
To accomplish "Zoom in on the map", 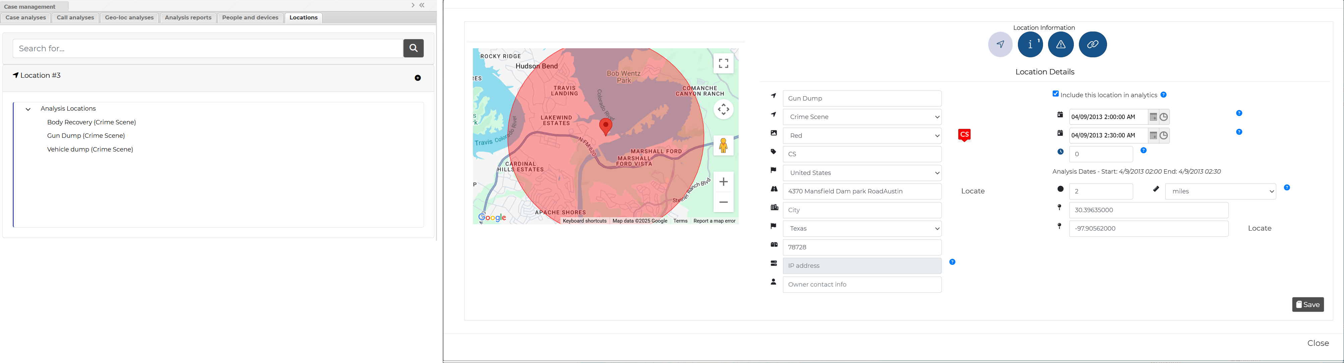I will 723,182.
